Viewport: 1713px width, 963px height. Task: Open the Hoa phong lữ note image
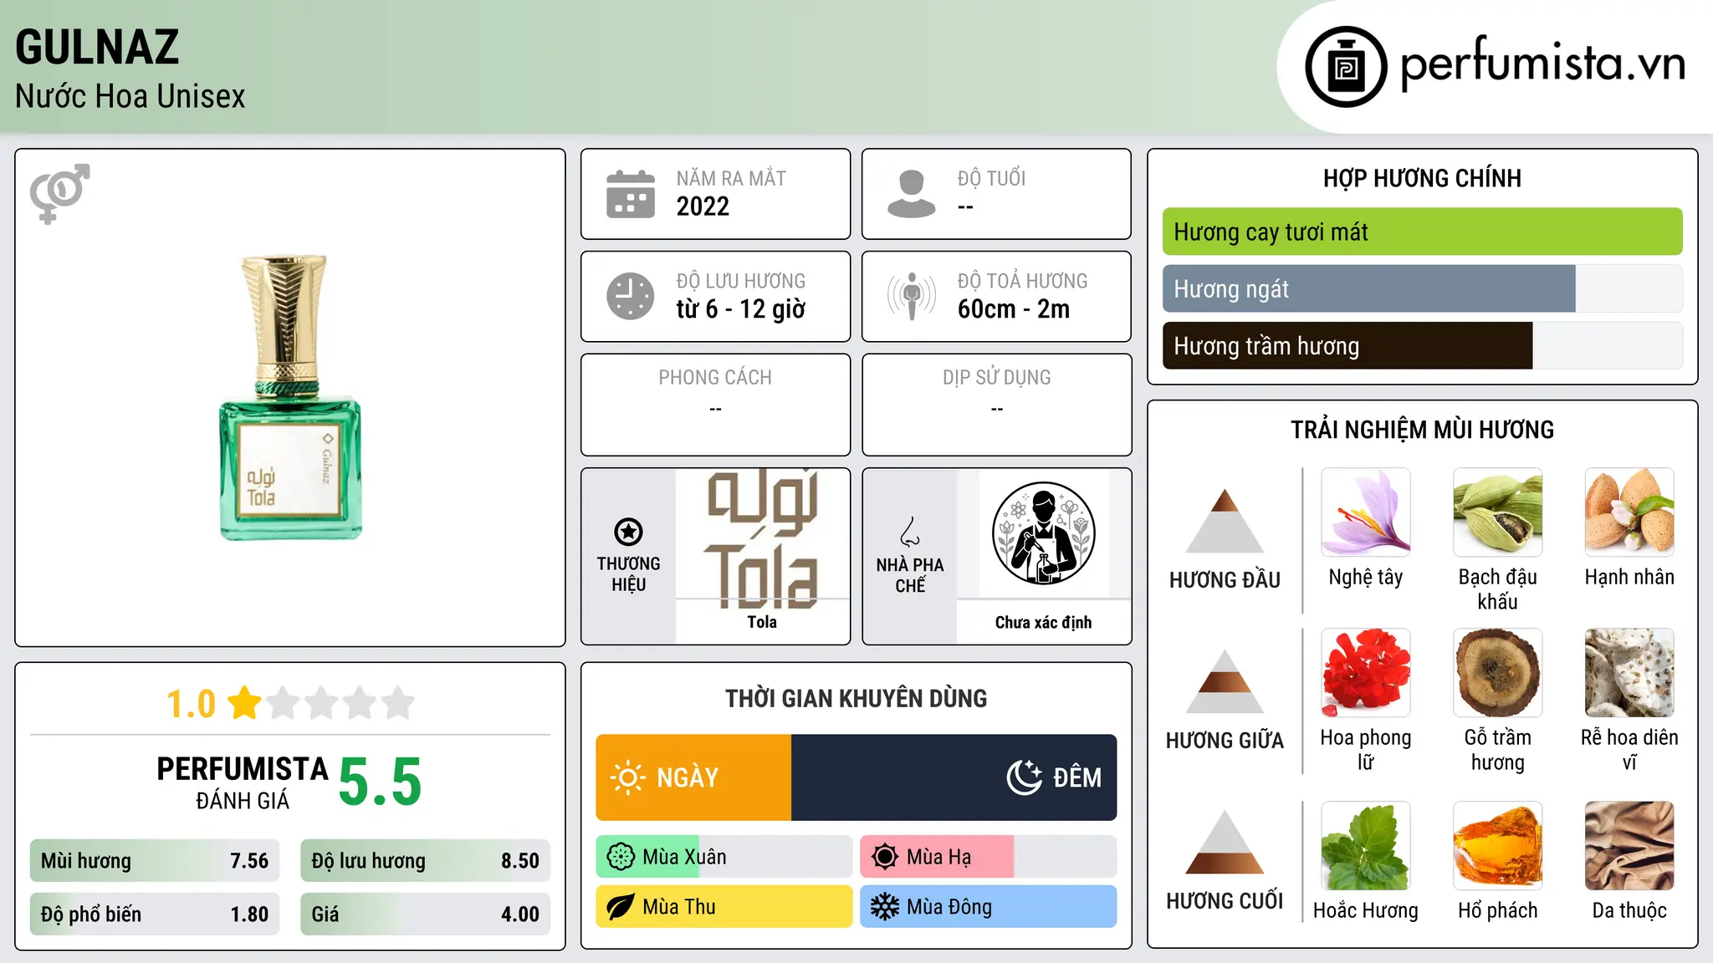1366,673
